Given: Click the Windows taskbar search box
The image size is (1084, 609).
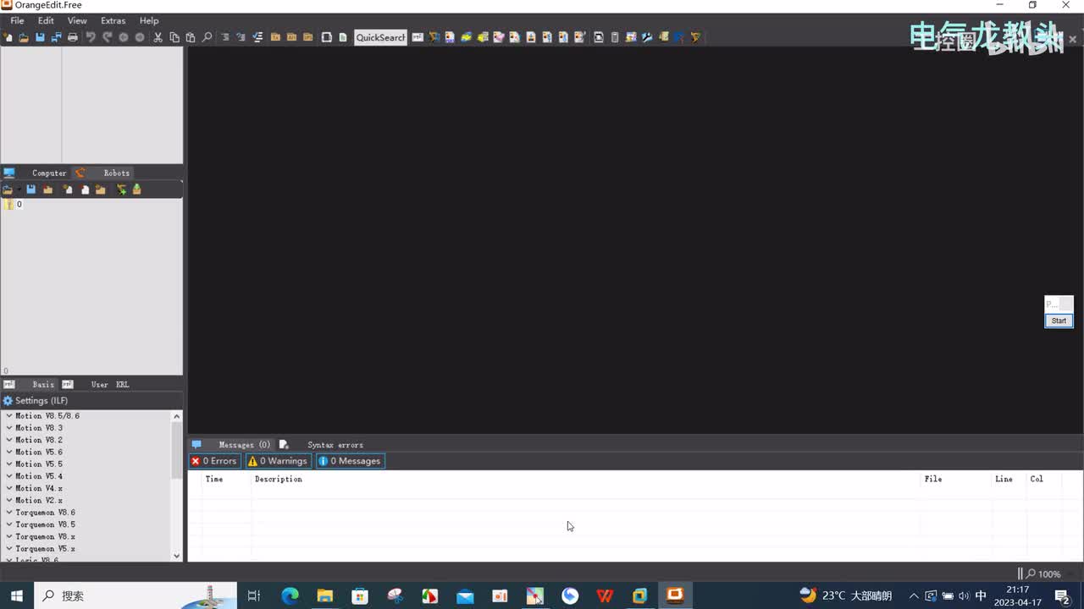Looking at the screenshot, I should tap(135, 595).
